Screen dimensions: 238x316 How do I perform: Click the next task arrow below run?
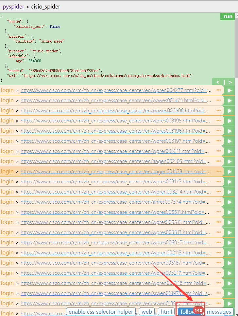coord(230,82)
